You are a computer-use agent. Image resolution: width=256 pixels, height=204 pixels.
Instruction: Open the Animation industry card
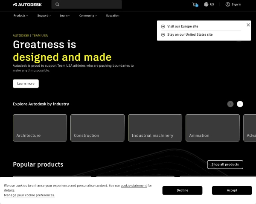213,128
